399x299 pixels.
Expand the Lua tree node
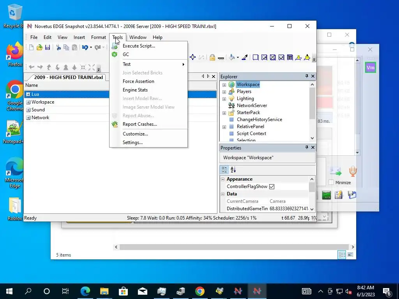coord(28,94)
